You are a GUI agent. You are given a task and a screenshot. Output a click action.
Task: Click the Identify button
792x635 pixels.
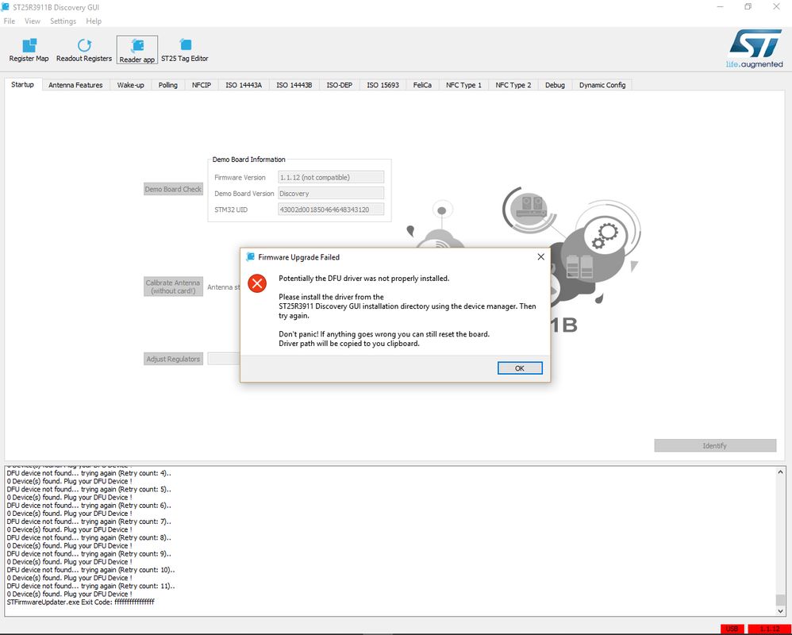(x=715, y=445)
